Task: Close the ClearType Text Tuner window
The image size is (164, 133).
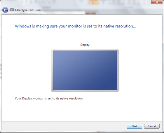Action: click(157, 2)
